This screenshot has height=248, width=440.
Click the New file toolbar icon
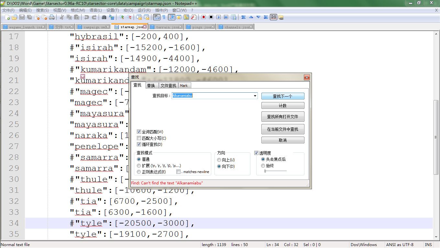point(7,17)
